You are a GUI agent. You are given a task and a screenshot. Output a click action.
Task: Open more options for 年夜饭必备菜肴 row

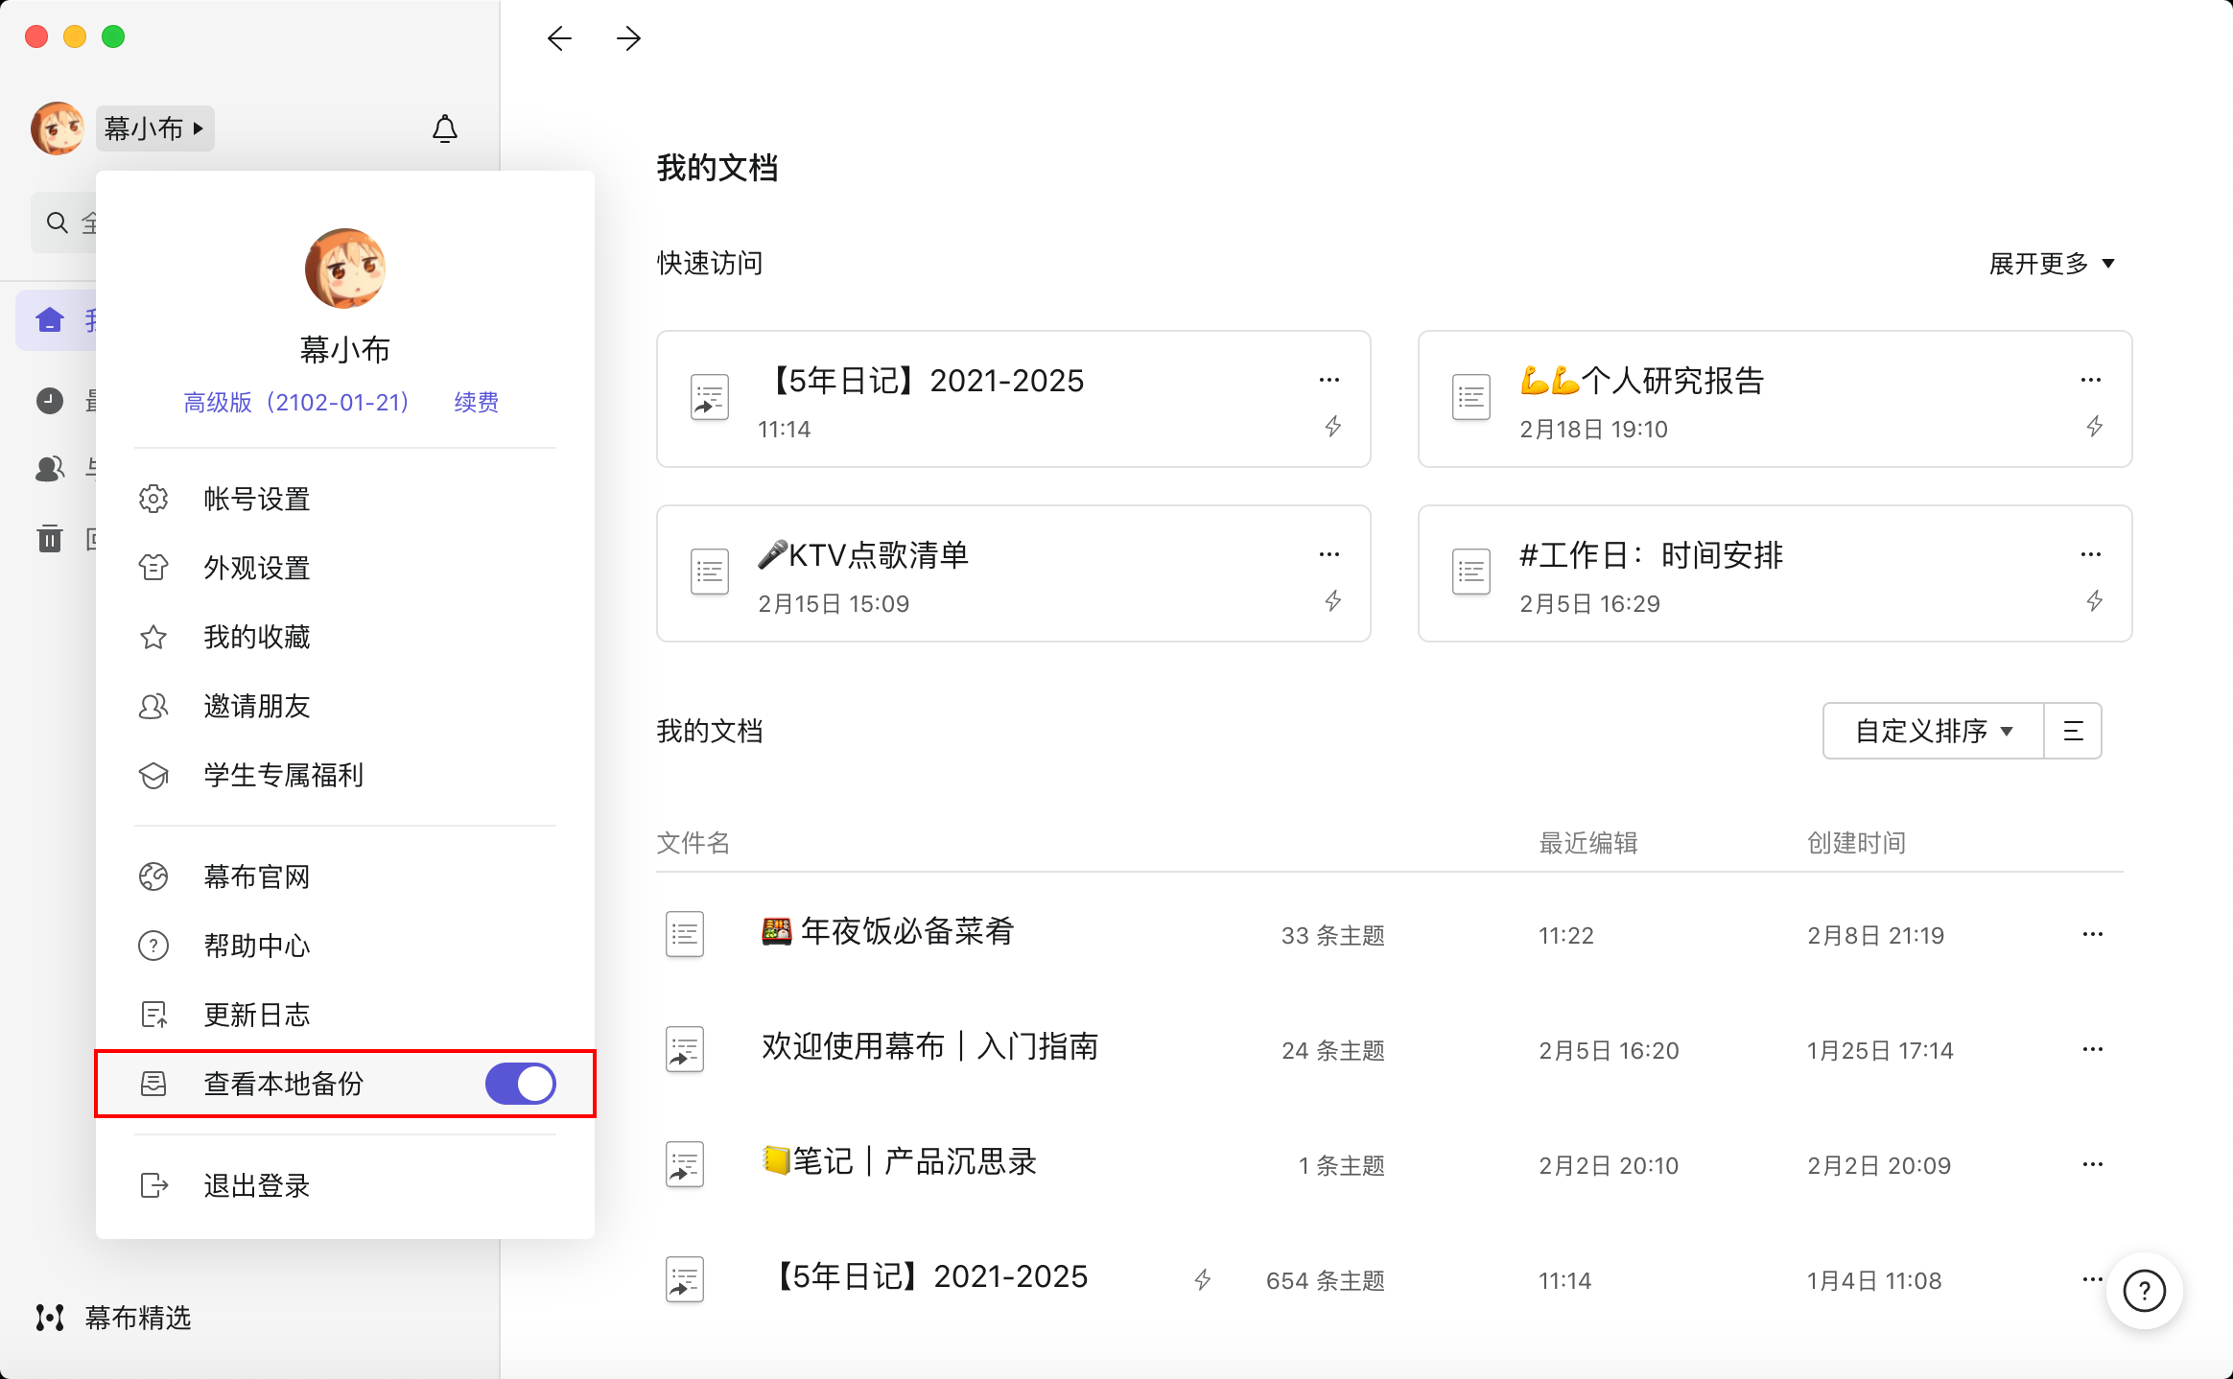coord(2093,934)
